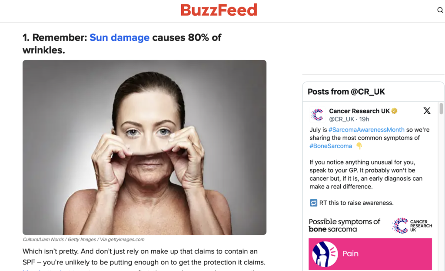
Task: Click the X logo in tweet
Action: pyautogui.click(x=427, y=111)
